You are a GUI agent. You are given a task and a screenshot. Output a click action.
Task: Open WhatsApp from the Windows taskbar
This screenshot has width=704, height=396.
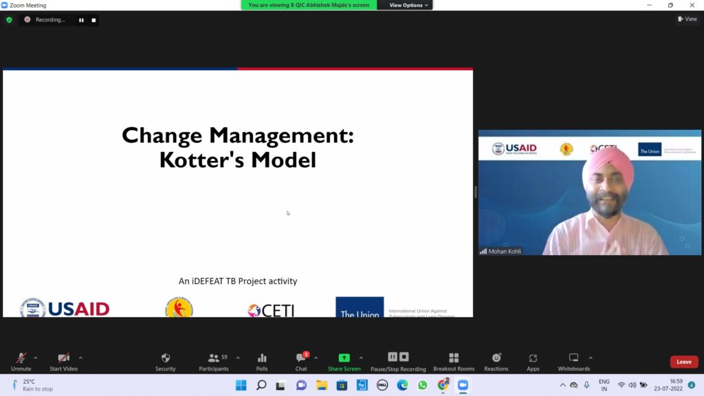[422, 385]
